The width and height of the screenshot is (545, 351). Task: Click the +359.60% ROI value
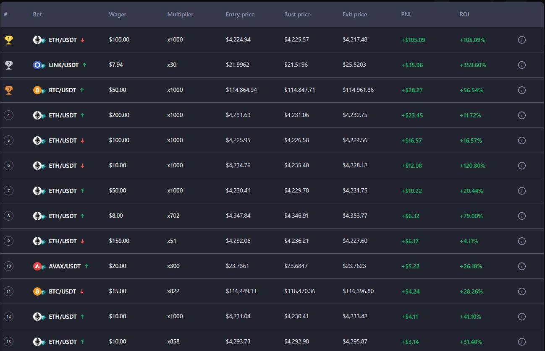pyautogui.click(x=473, y=65)
